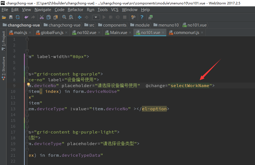
Task: Click line number 13 in the gutter
Action: click(13, 109)
